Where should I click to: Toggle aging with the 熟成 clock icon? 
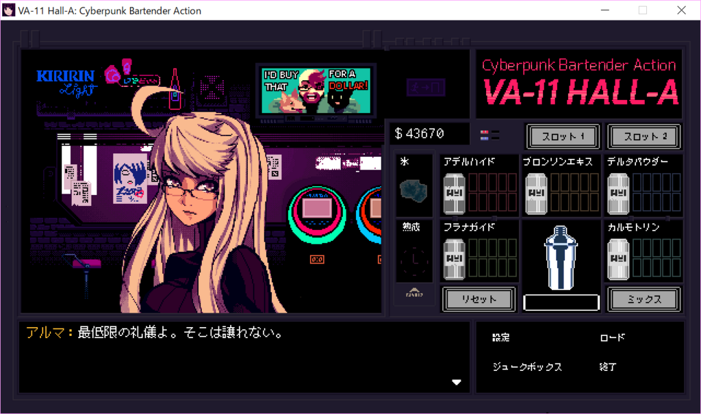[414, 261]
